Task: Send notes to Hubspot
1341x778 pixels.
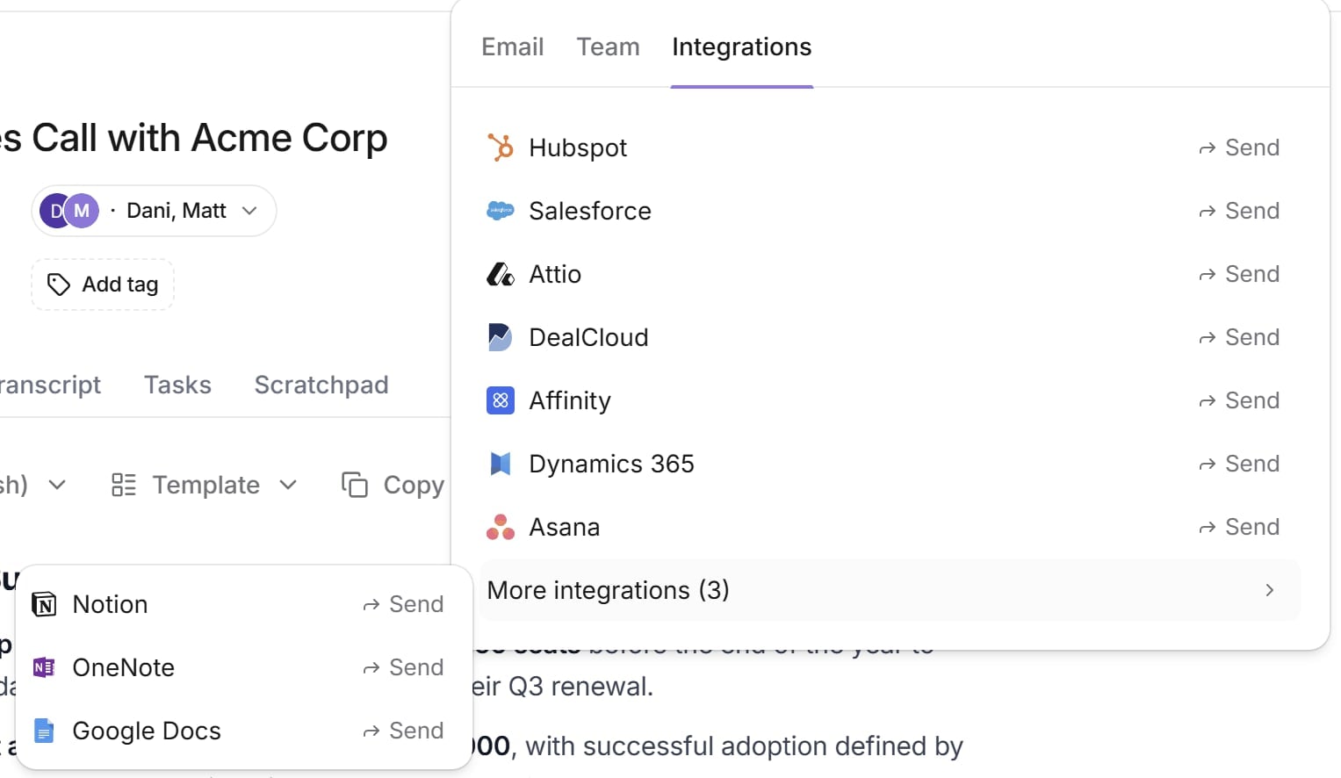Action: click(x=1239, y=148)
